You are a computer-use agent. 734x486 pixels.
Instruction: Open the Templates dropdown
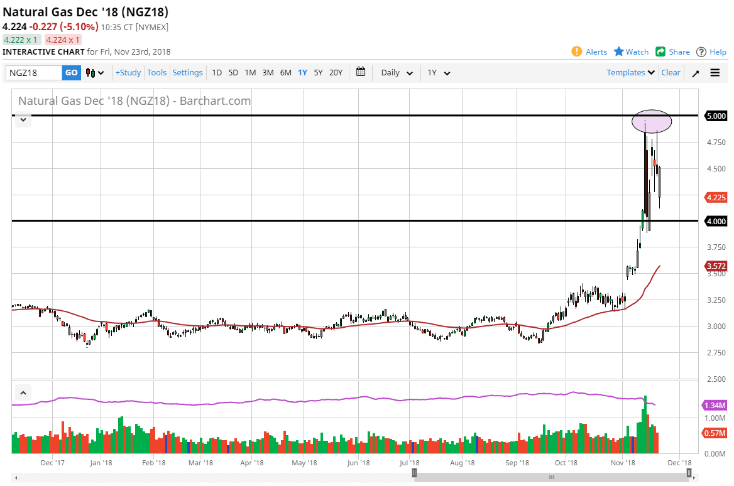pyautogui.click(x=631, y=72)
